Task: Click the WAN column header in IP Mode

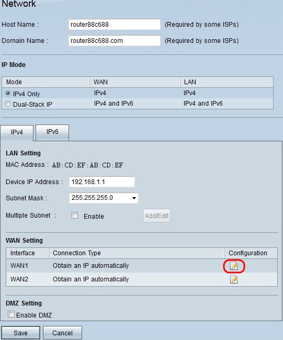Action: [x=135, y=82]
